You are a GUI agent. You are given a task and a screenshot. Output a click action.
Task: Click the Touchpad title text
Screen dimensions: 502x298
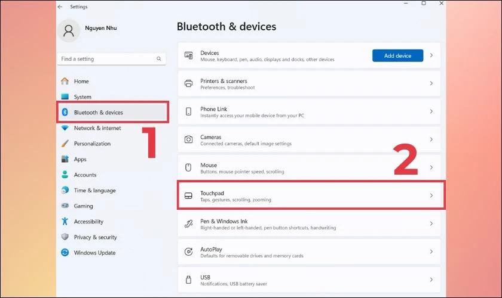coord(212,193)
